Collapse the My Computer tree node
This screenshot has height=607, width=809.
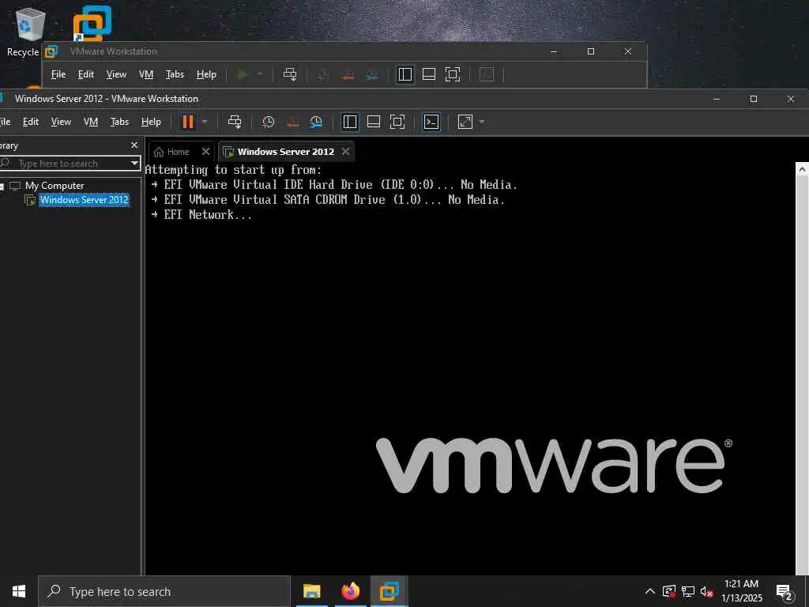(2, 187)
